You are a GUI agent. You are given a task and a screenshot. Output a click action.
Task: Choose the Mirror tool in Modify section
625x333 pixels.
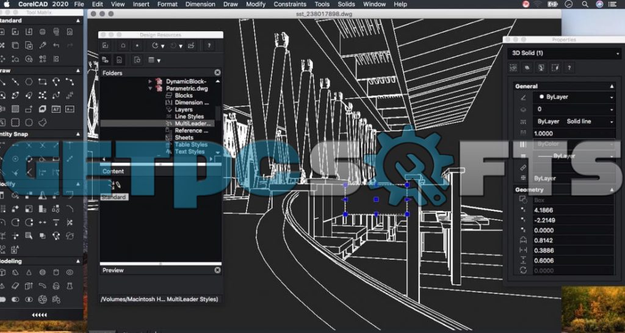point(42,196)
